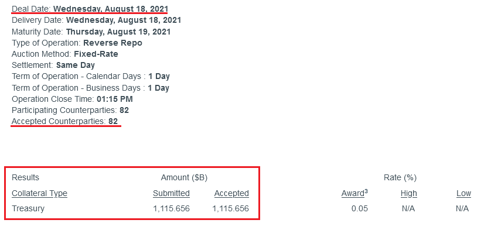Click the Amount ($B) heading
This screenshot has width=491, height=230.
[x=184, y=178]
